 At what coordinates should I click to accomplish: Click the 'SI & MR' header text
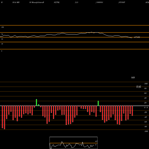click(16, 2)
